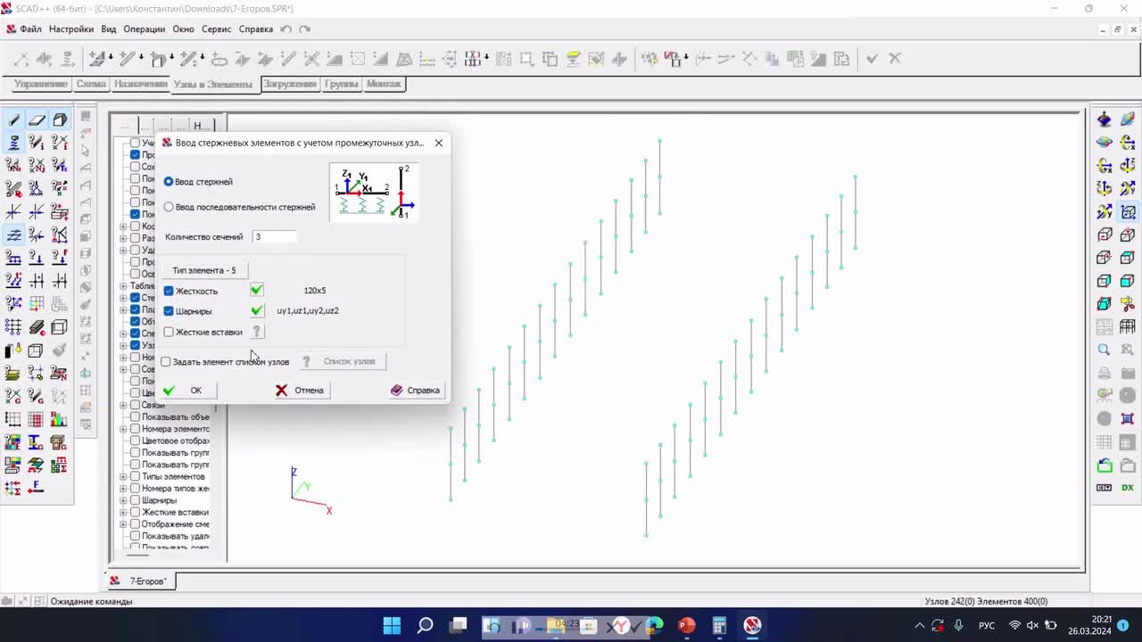Screen dimensions: 1142x642
Task: Uncheck the Жесткость checkbox
Action: pyautogui.click(x=169, y=291)
